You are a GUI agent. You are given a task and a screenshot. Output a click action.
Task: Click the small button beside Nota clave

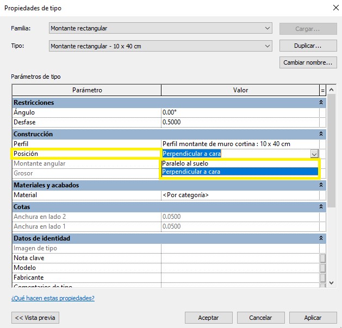(322, 258)
